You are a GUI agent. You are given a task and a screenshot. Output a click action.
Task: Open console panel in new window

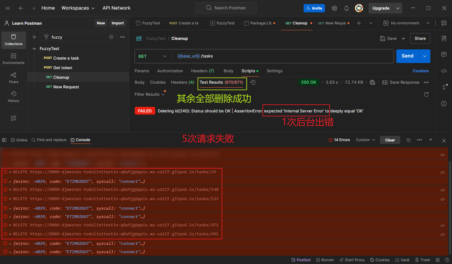pyautogui.click(x=430, y=140)
